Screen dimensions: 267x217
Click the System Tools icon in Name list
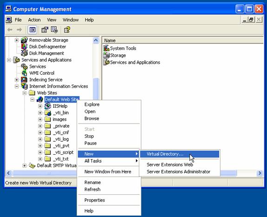[x=106, y=48]
